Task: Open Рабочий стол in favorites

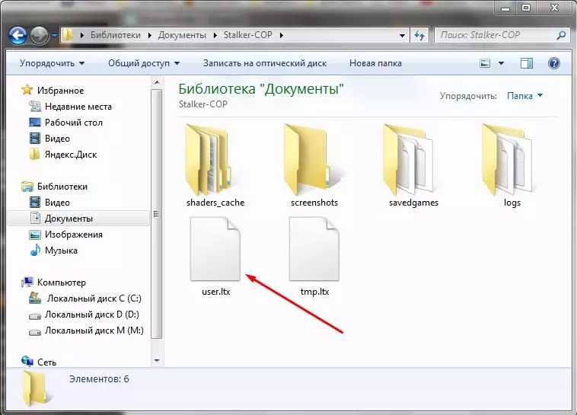Action: 74,123
